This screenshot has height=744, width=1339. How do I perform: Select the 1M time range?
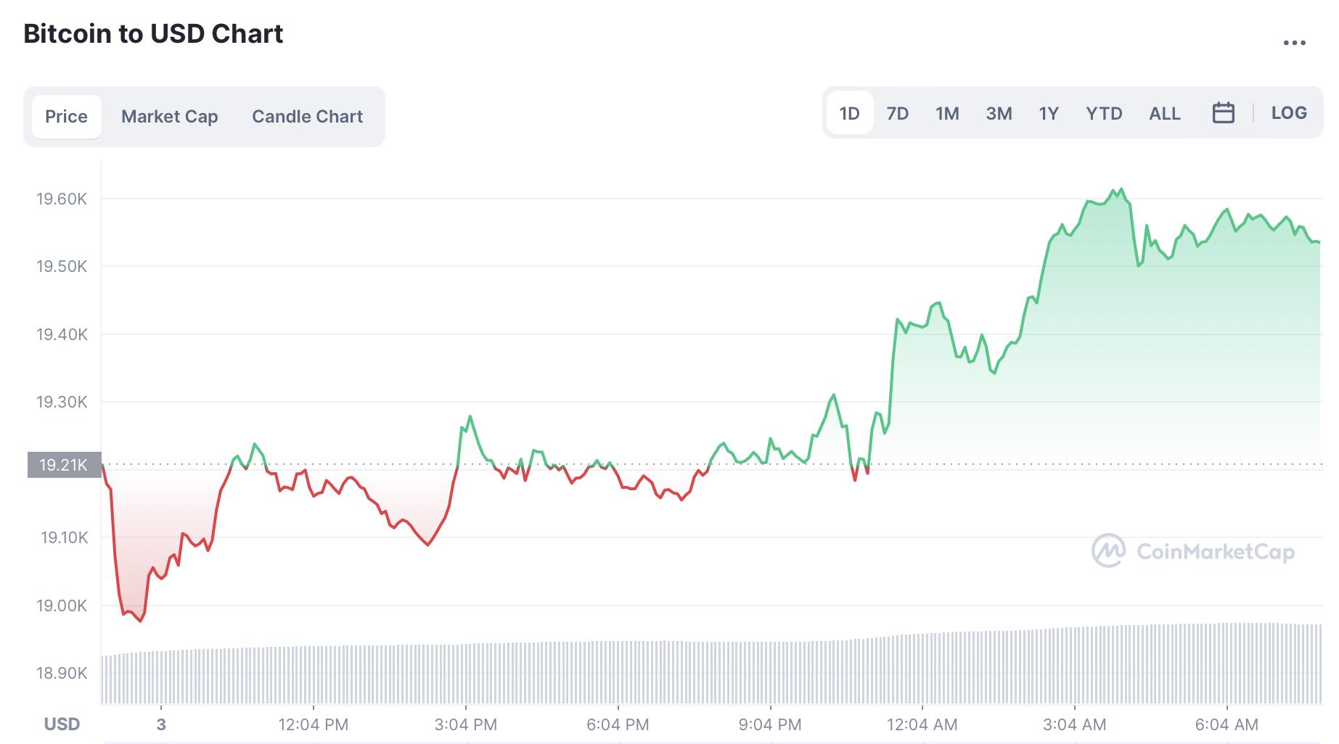(x=947, y=114)
